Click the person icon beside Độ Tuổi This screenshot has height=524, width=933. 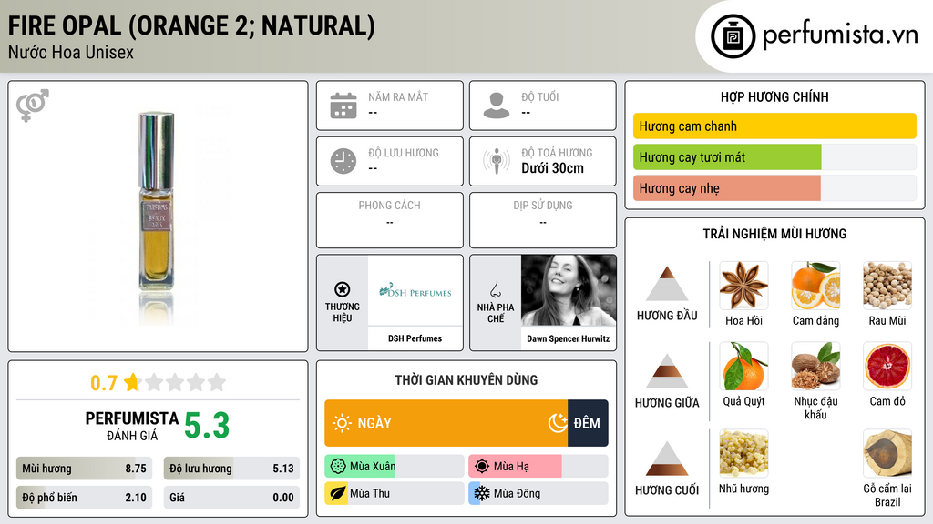click(x=497, y=106)
